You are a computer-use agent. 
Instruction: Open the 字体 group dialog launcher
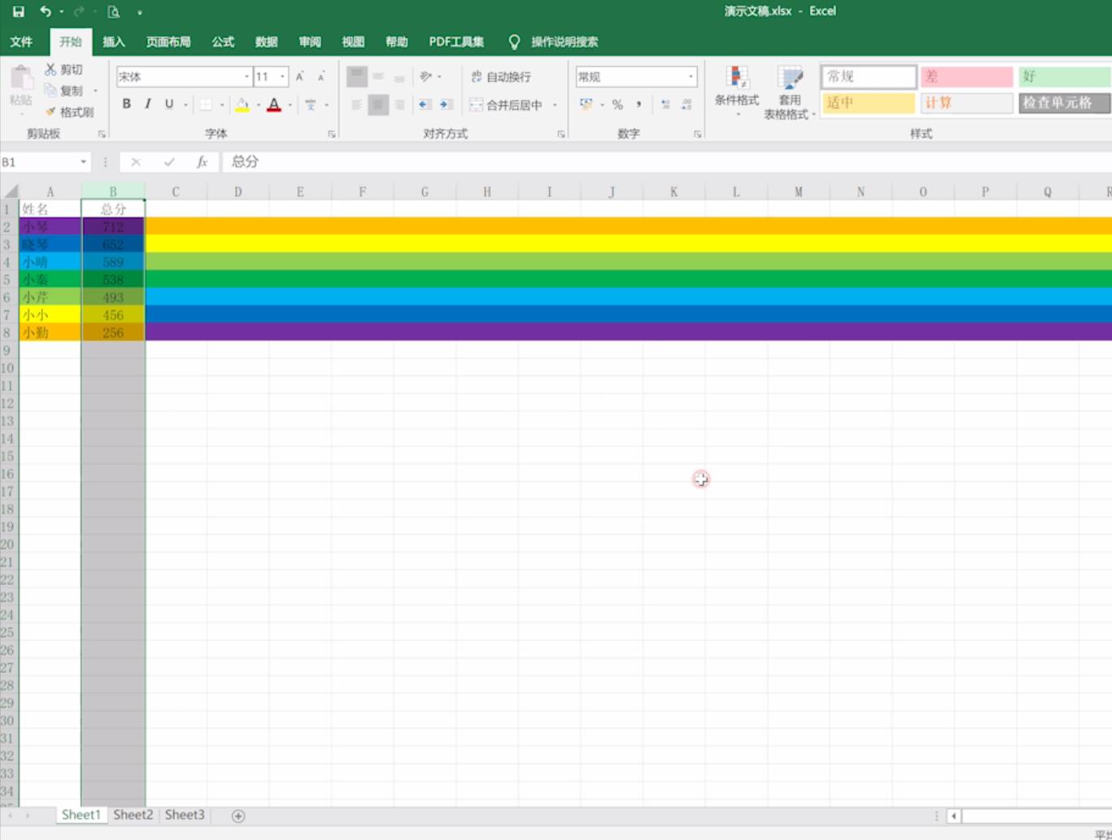(332, 134)
